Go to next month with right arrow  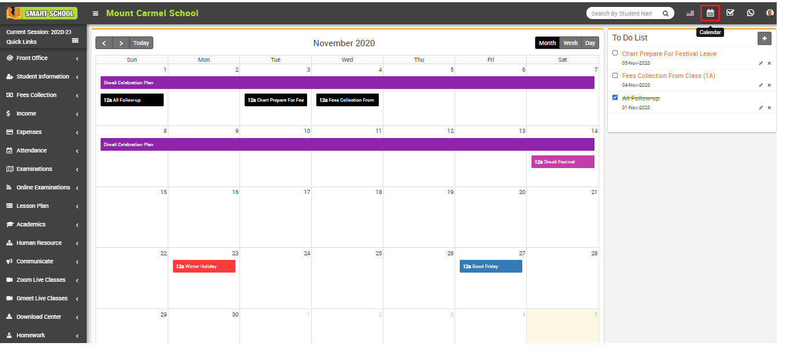121,43
